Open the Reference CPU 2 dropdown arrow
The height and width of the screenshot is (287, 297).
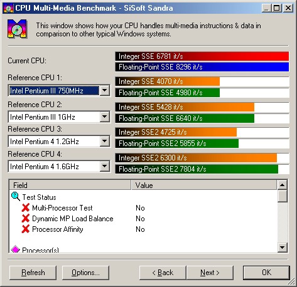point(104,117)
